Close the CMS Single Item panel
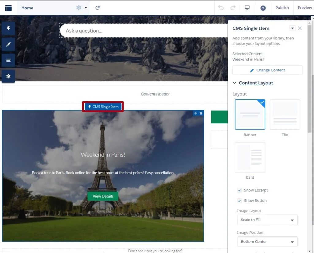Screen dimensions: 314x253 300,28
